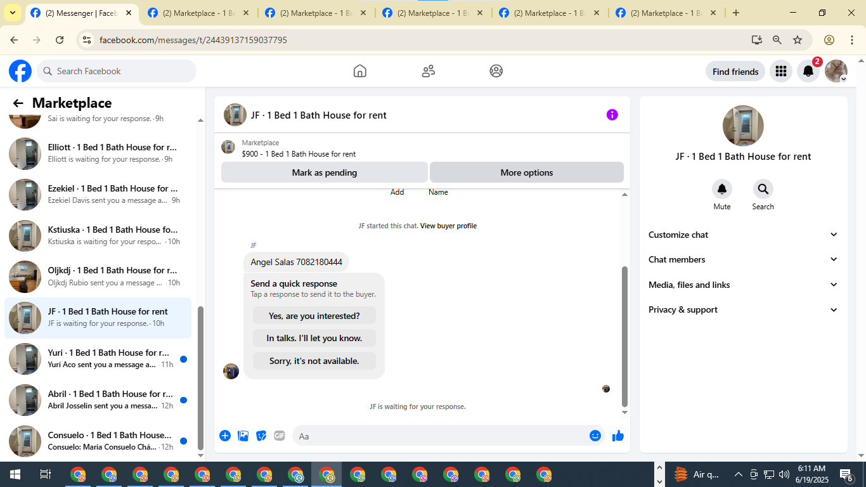The width and height of the screenshot is (866, 487).
Task: Click the browser address bar URL
Action: 193,40
